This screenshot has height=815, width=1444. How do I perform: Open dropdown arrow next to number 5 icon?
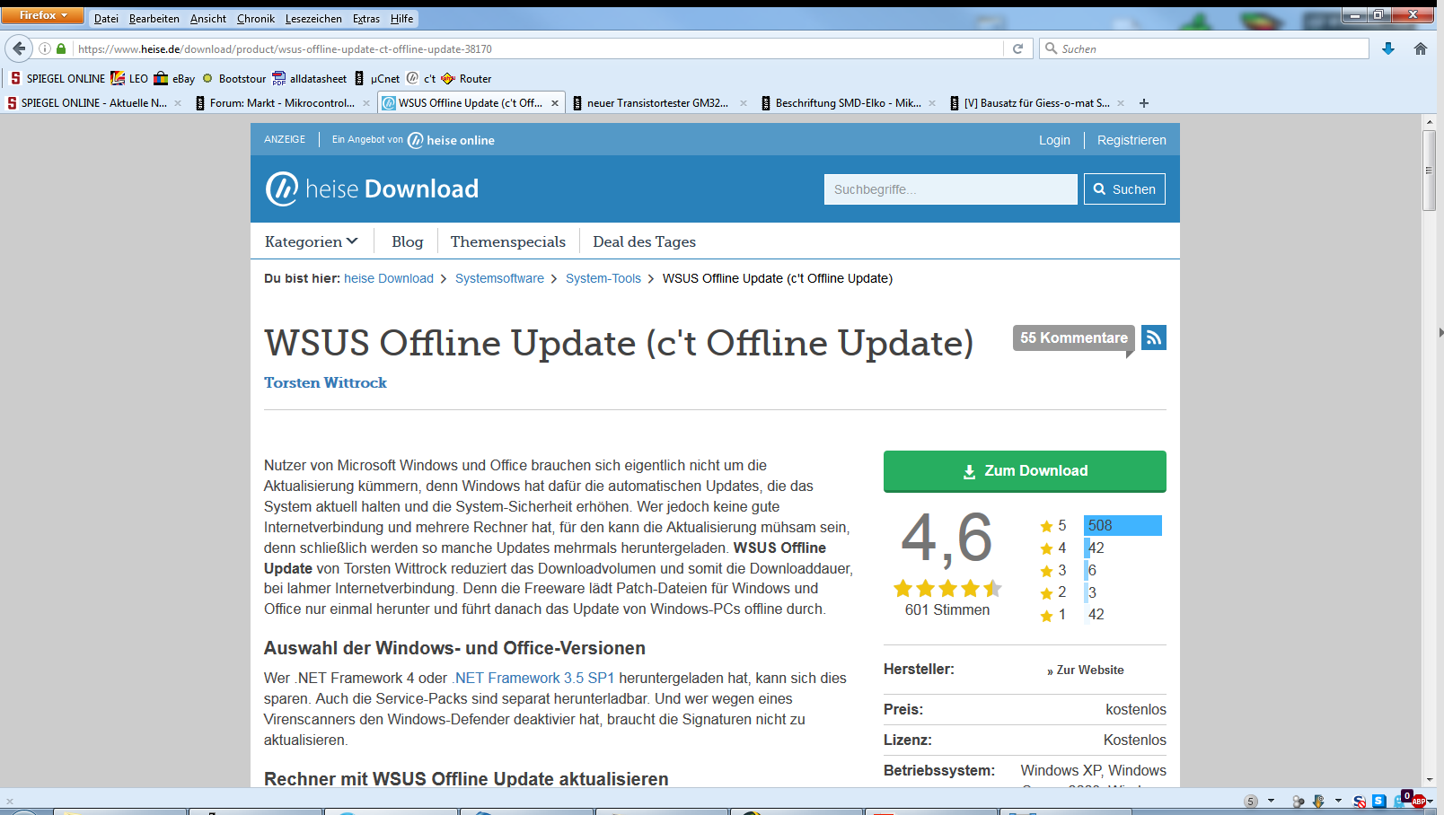tap(1271, 800)
